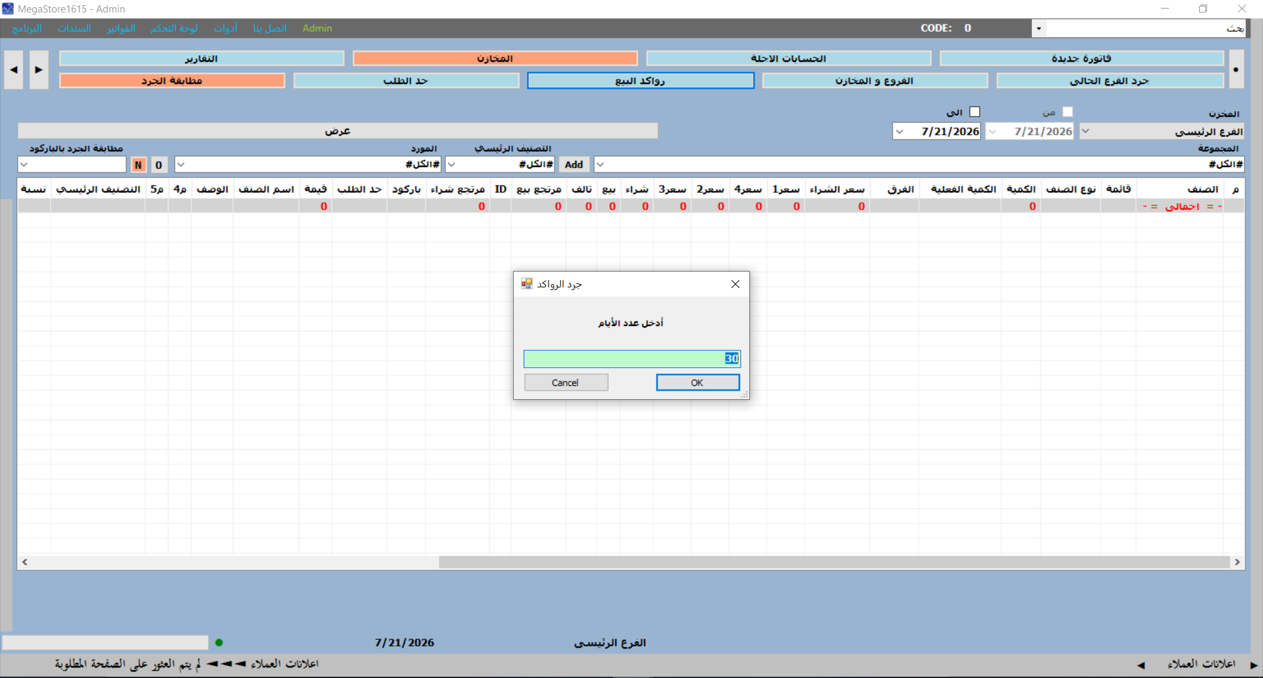Image resolution: width=1263 pixels, height=678 pixels.
Task: Open the التقارير reports section
Action: point(201,59)
